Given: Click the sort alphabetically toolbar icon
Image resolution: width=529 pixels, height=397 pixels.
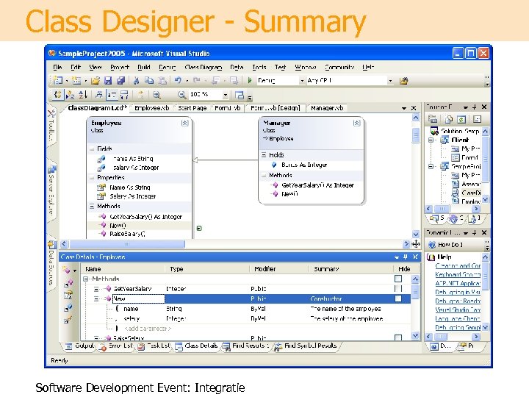Looking at the screenshot, I should point(82,95).
